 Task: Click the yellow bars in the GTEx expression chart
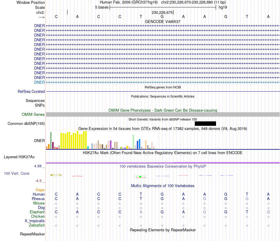[x=74, y=140]
